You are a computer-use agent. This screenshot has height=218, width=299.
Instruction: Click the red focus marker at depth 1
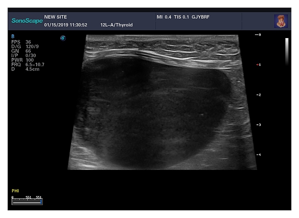tap(258, 65)
